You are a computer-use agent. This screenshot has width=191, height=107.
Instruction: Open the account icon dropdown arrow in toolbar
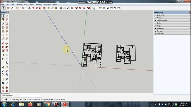point(96,8)
